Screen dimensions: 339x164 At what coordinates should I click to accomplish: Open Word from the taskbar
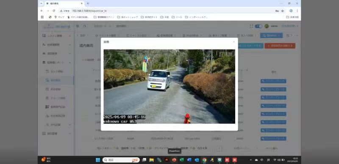tap(189, 160)
